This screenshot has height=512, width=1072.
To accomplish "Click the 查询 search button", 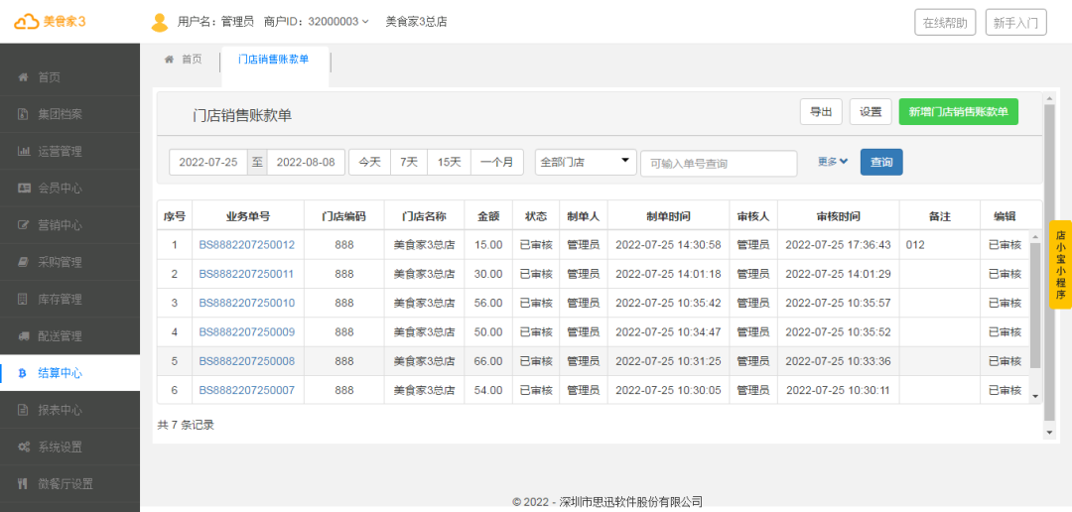I will (881, 163).
